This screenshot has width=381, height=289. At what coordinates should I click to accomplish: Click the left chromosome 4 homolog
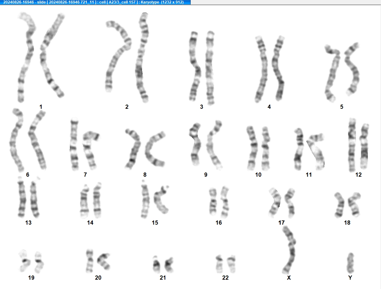click(261, 69)
